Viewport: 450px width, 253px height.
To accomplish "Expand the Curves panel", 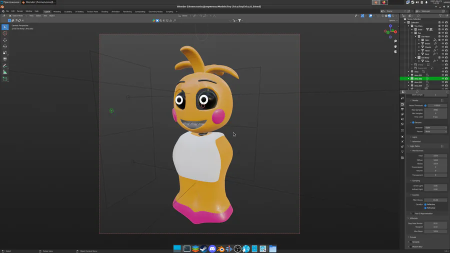I will pyautogui.click(x=412, y=237).
